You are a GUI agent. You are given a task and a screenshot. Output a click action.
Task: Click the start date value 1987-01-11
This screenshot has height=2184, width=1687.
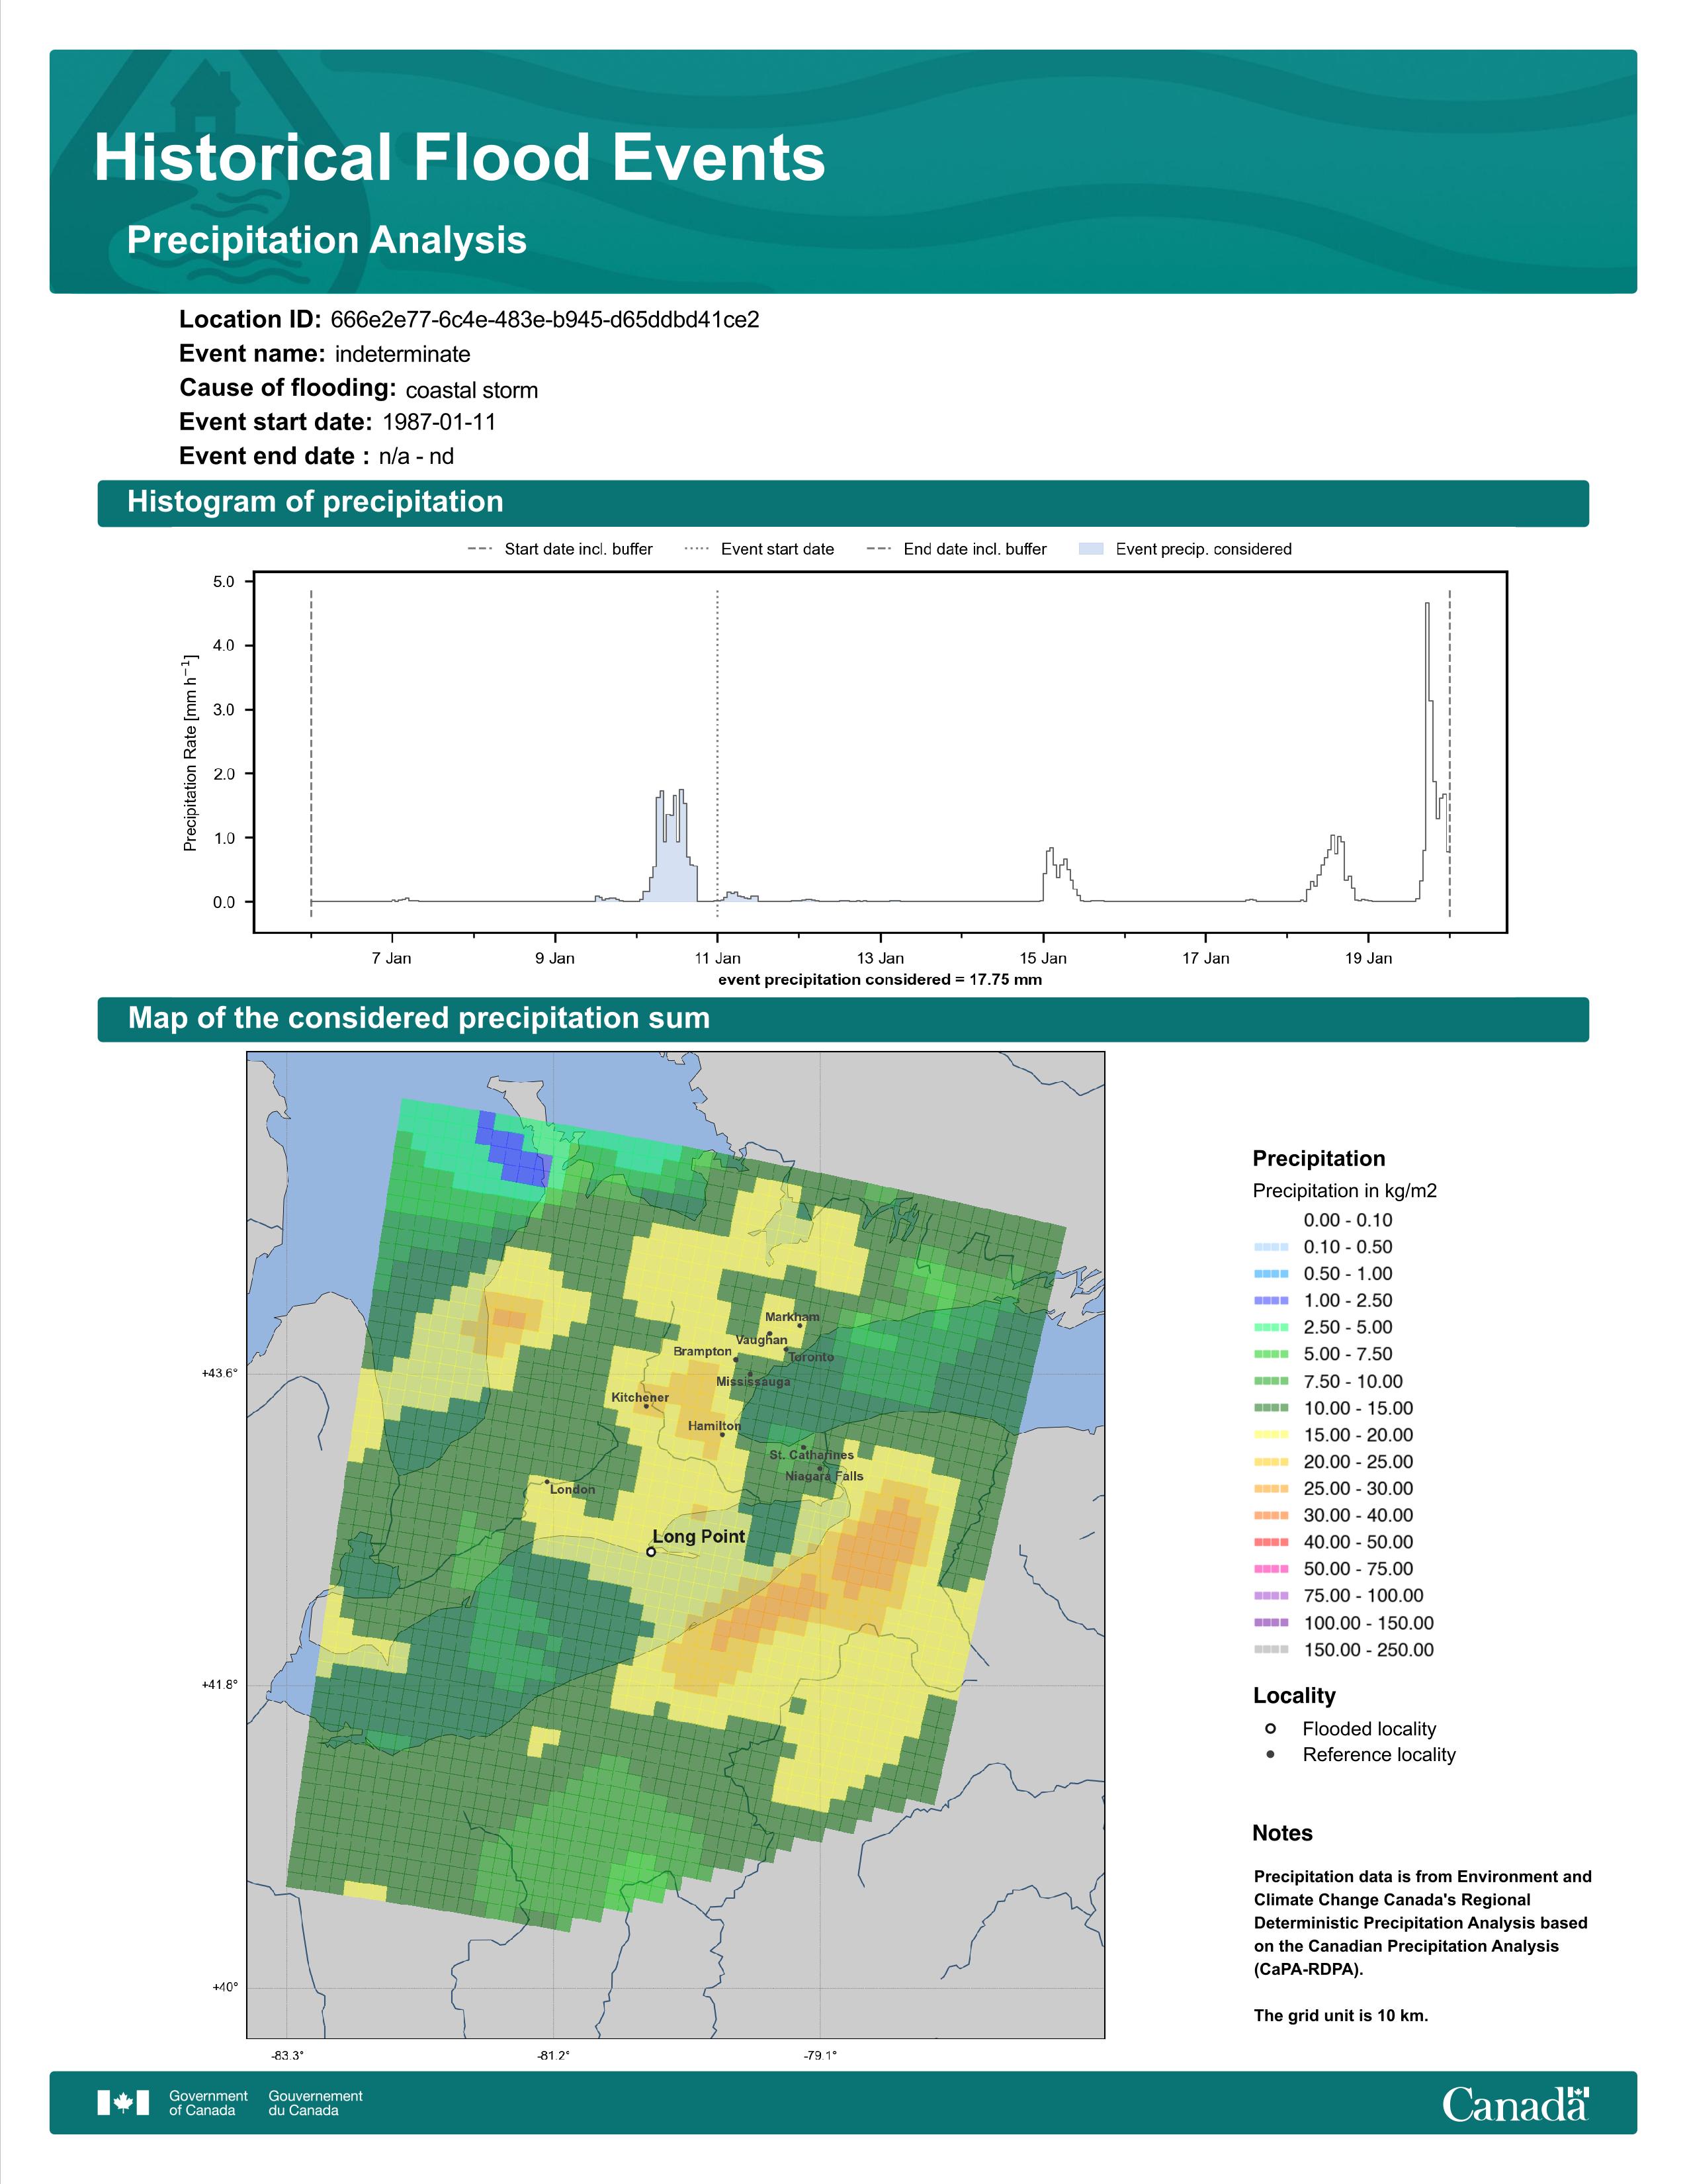tap(440, 422)
